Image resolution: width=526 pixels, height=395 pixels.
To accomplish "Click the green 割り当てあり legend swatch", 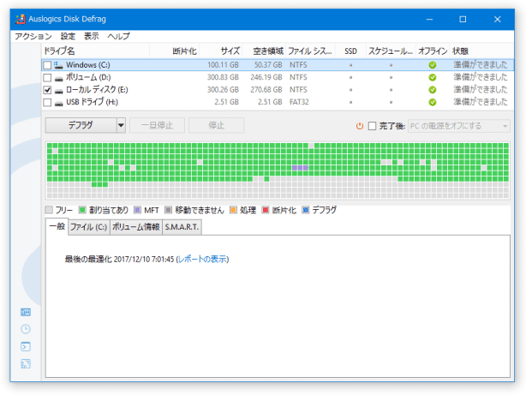I will 82,210.
